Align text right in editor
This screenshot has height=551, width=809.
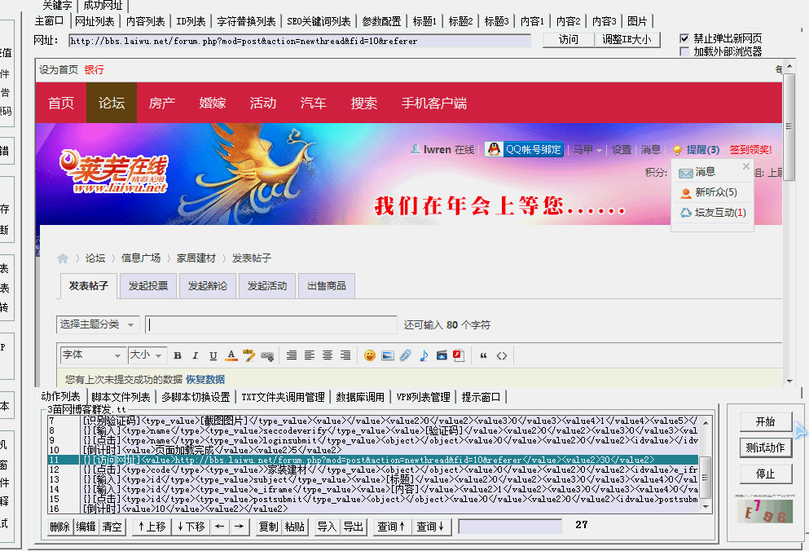pyautogui.click(x=345, y=355)
